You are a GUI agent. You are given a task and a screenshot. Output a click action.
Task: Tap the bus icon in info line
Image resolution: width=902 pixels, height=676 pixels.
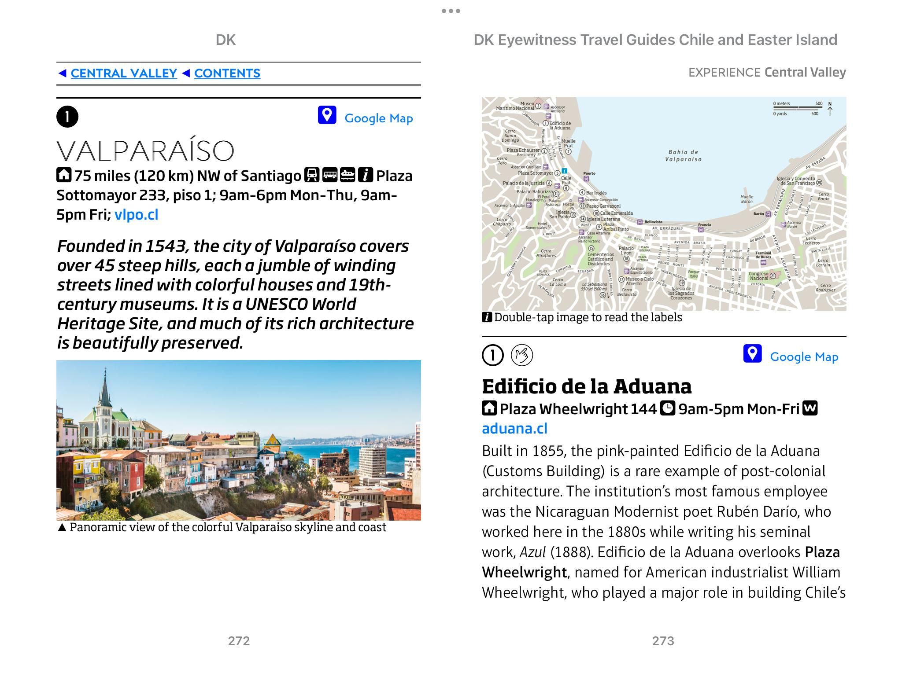point(329,175)
